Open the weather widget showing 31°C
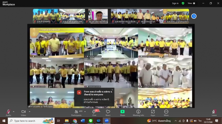 click(159, 121)
